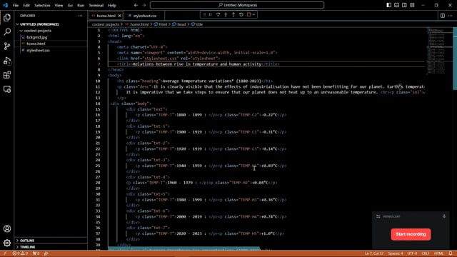Open the dropdown next to the Stop button
The image size is (457, 257).
click(x=254, y=14)
